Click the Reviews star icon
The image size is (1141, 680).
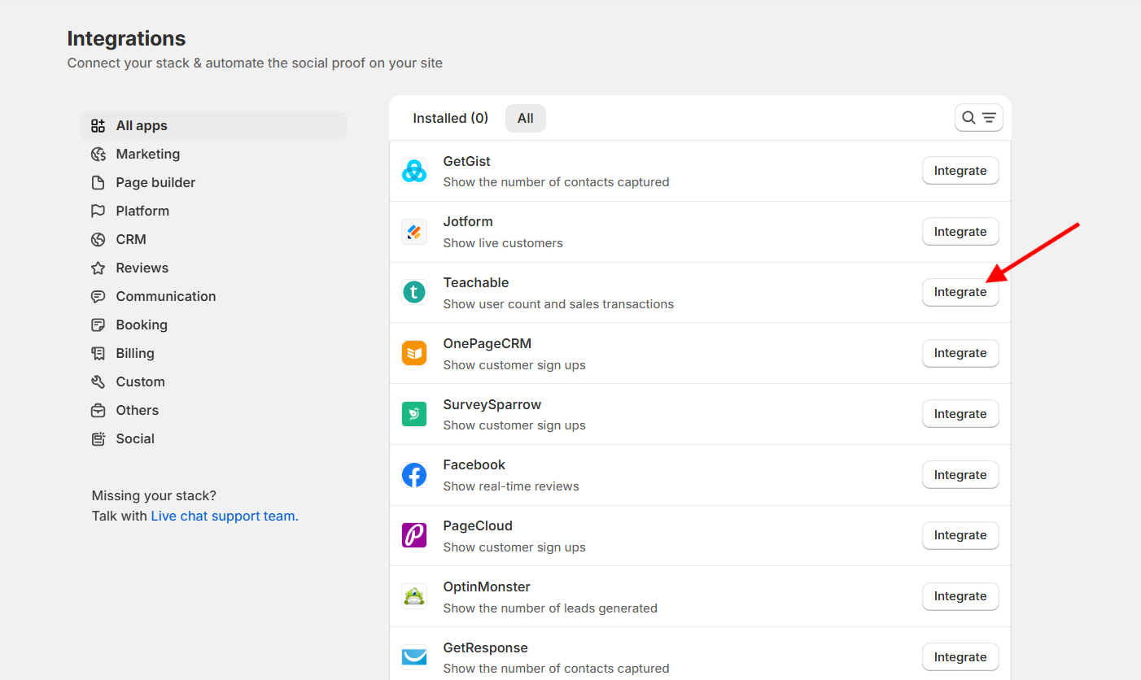[x=98, y=268]
